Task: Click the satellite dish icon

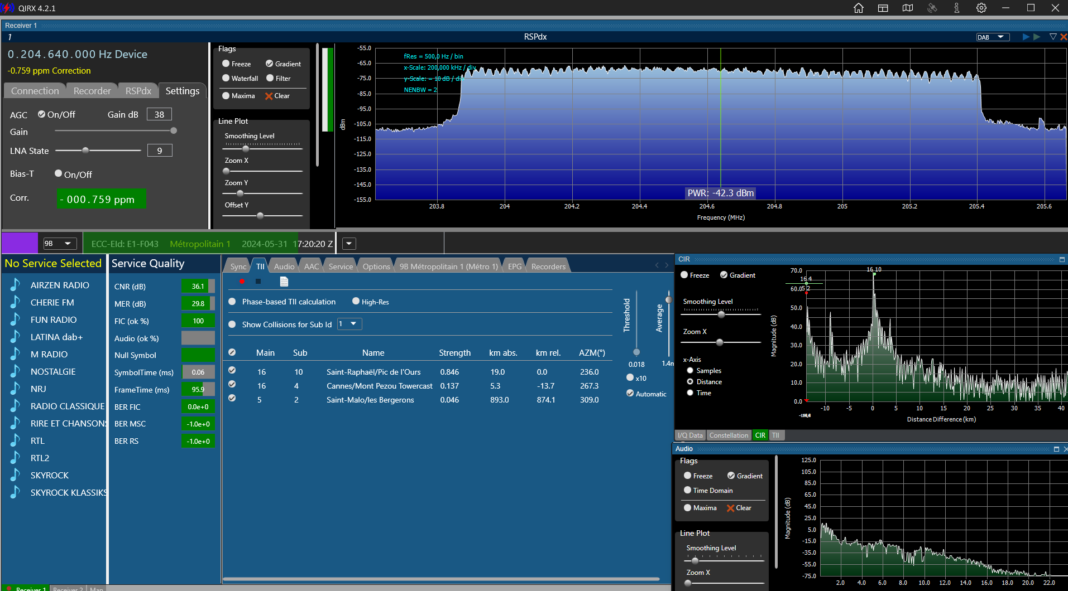Action: point(932,8)
